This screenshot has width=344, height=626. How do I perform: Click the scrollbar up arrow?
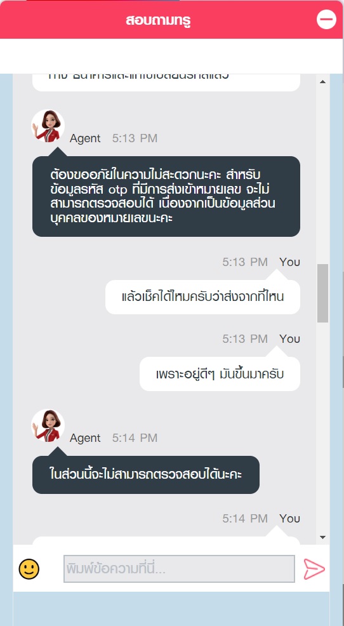pyautogui.click(x=323, y=81)
